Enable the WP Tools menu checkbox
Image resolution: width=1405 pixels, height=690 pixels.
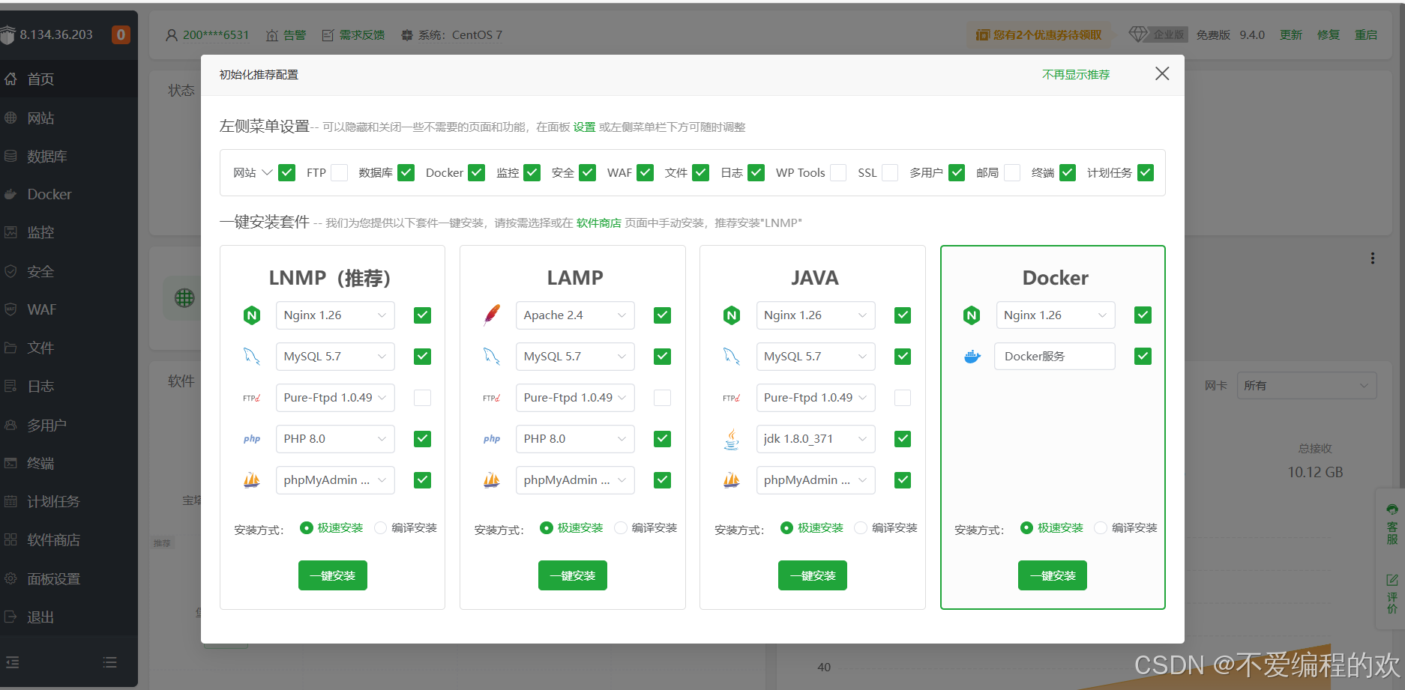(838, 173)
